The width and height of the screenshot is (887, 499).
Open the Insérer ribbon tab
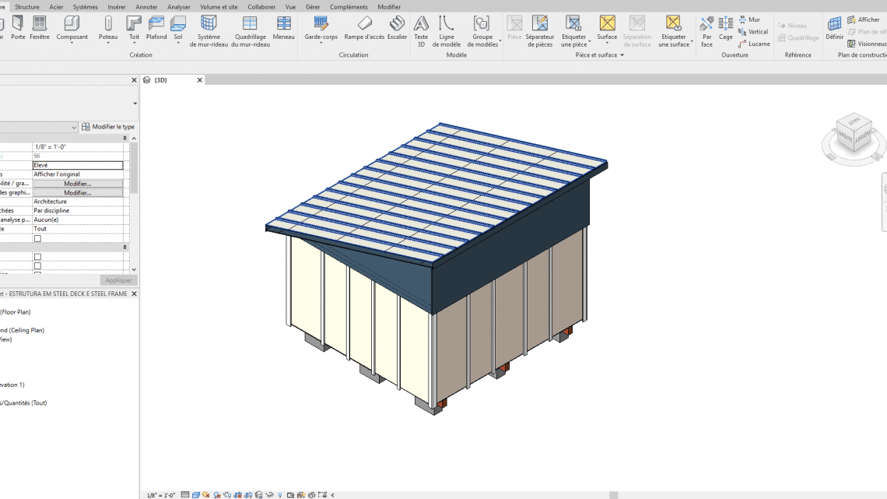pyautogui.click(x=117, y=7)
